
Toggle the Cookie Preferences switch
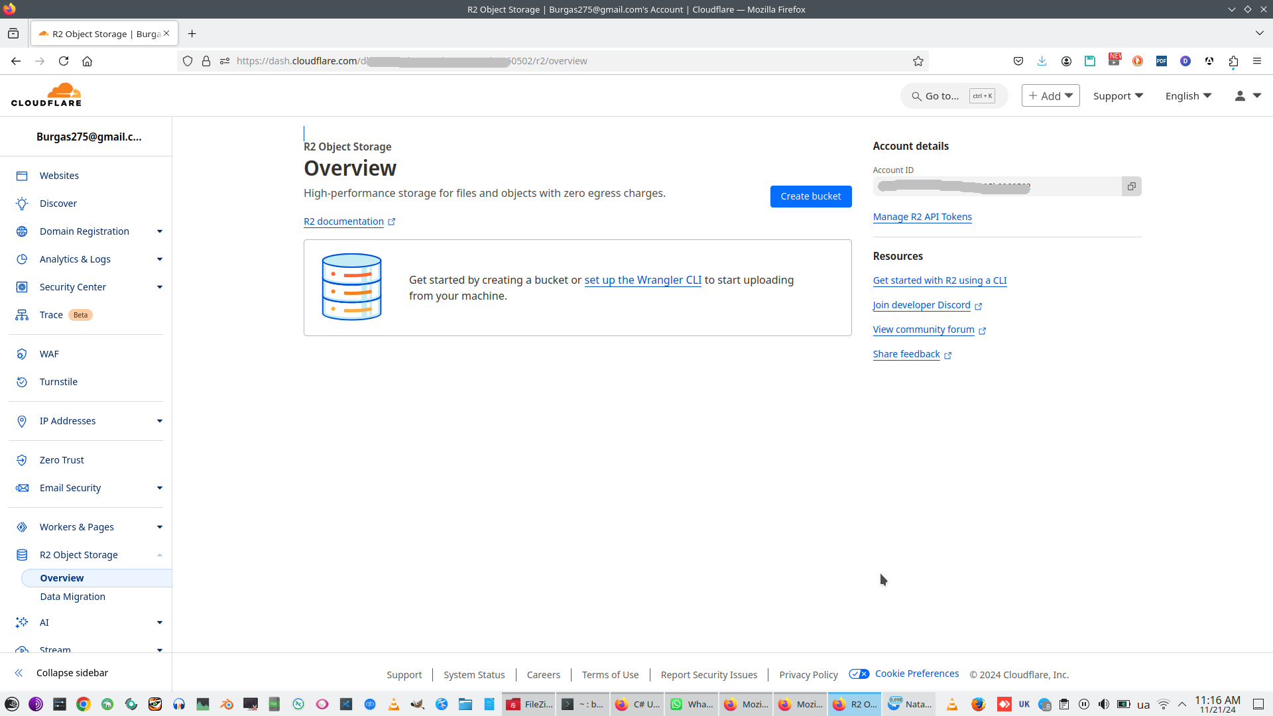point(859,674)
